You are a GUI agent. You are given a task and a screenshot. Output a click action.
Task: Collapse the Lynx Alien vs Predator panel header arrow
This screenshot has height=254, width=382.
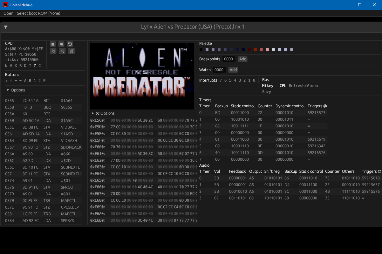[x=6, y=27]
